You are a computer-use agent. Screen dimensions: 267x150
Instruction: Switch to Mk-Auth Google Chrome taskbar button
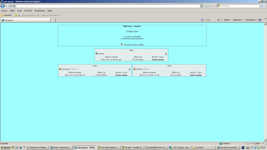(132, 148)
